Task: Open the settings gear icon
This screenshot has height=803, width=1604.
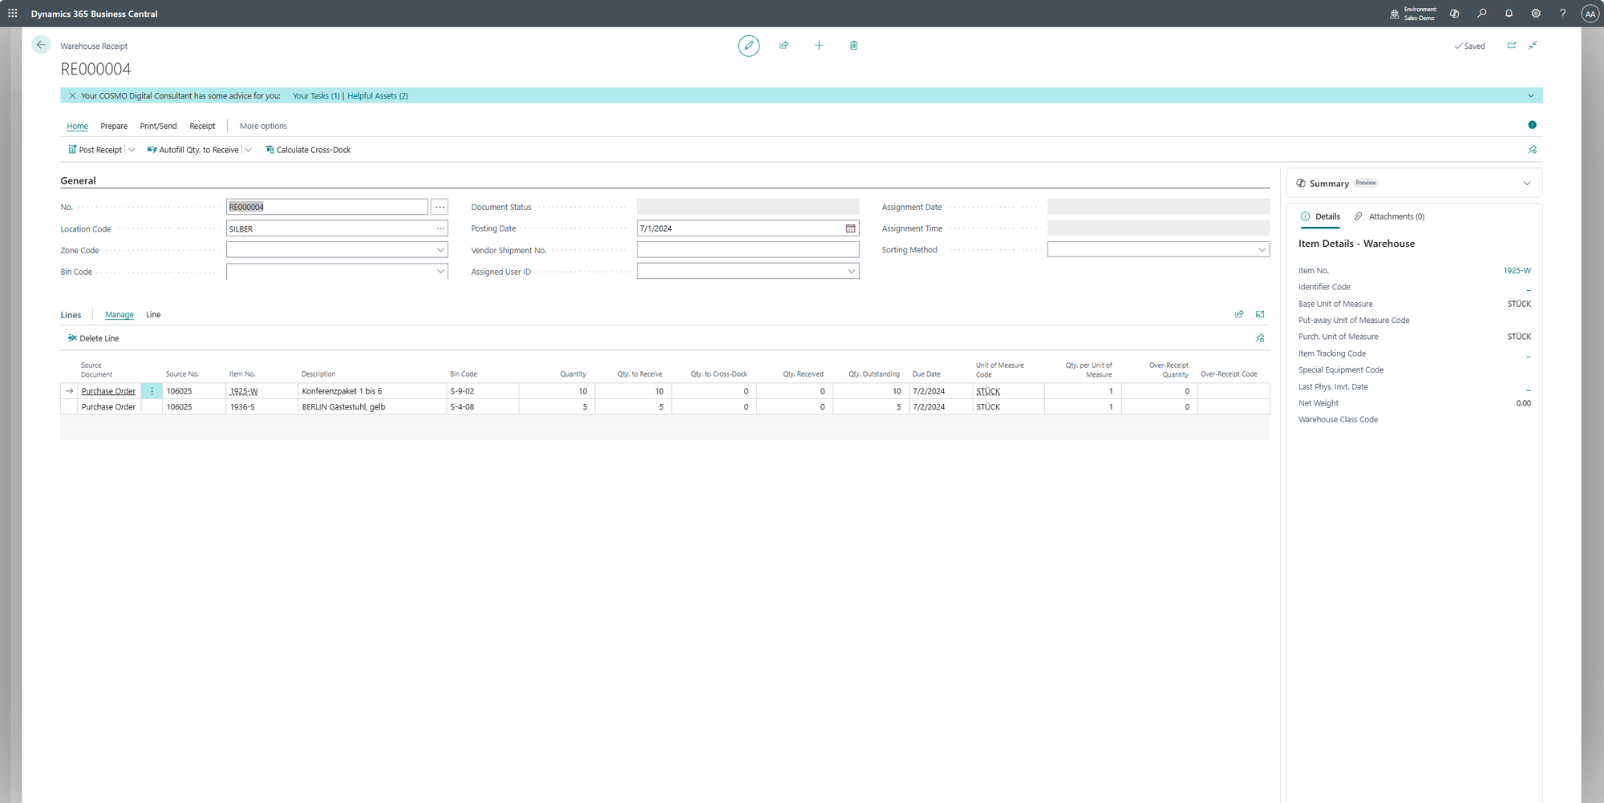Action: point(1536,14)
